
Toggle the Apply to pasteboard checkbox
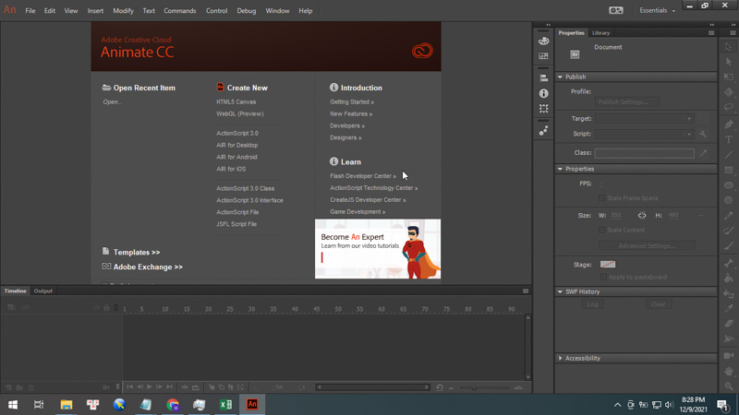tap(602, 277)
